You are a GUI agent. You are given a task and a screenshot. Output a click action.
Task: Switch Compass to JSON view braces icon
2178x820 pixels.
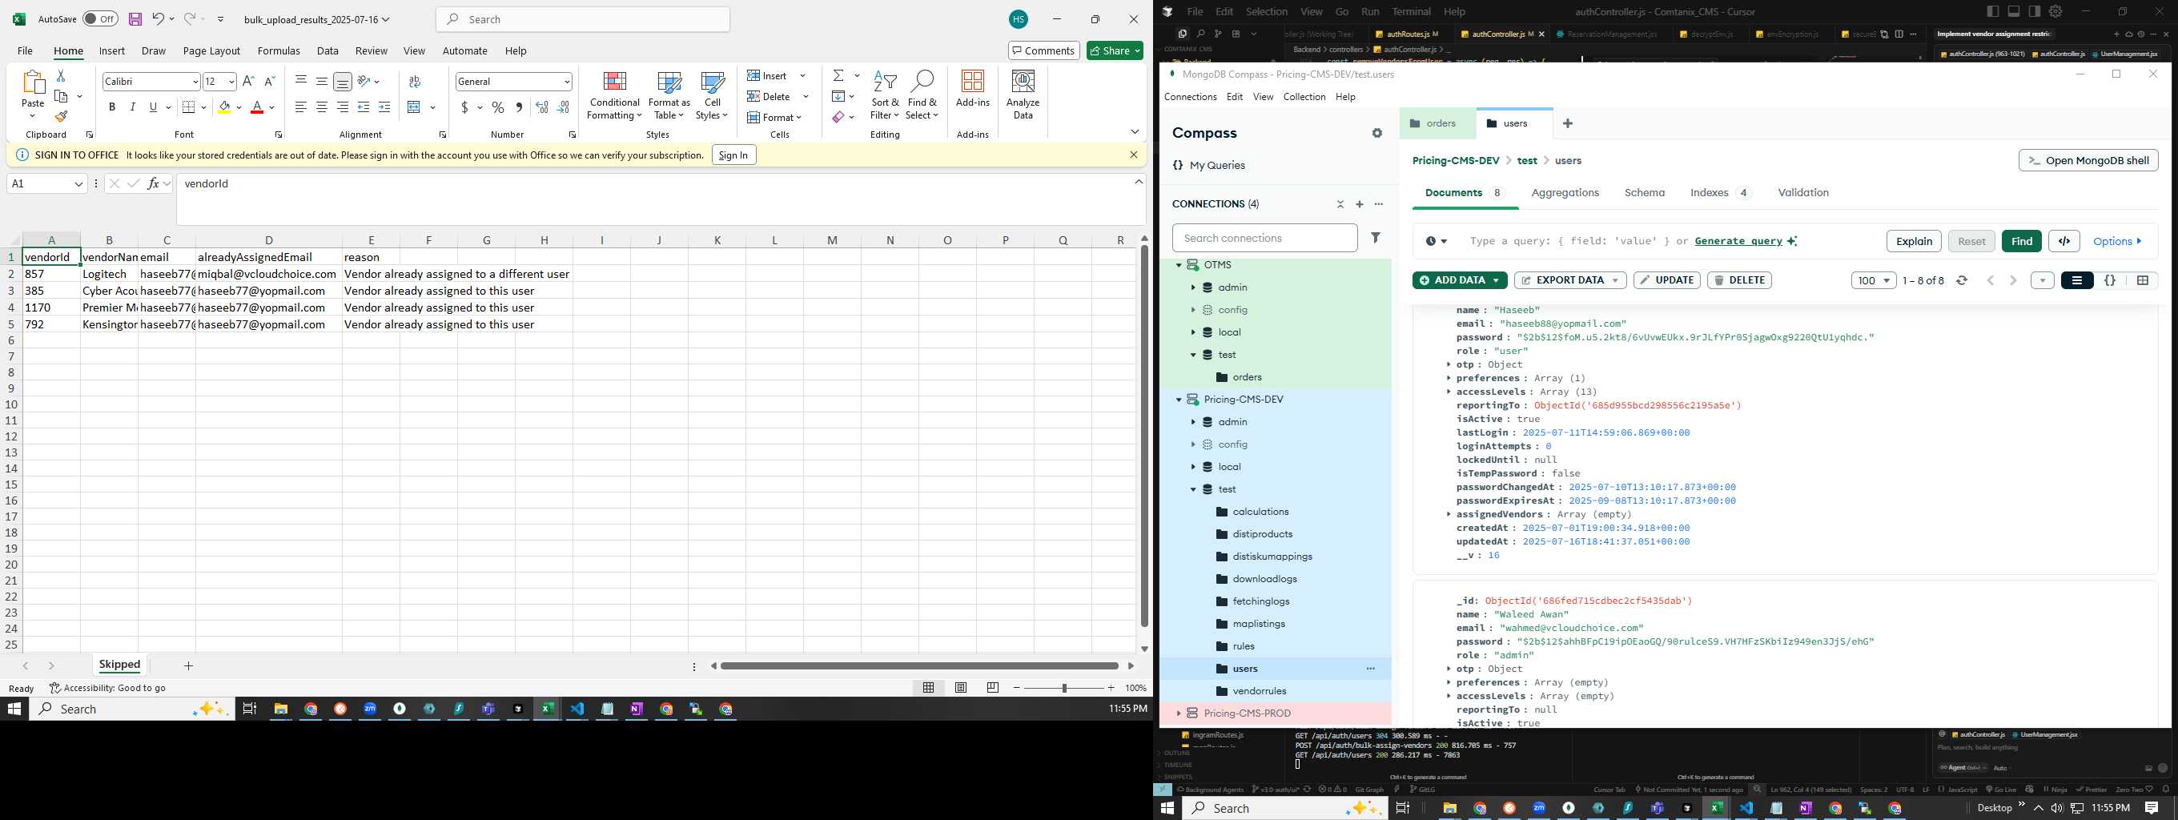point(2109,280)
